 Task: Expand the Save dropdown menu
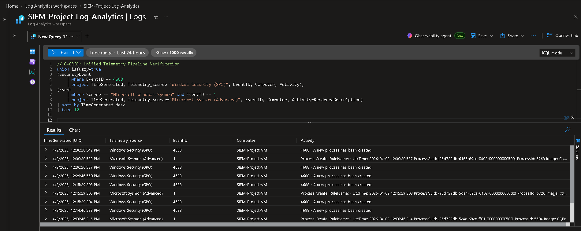pyautogui.click(x=491, y=36)
